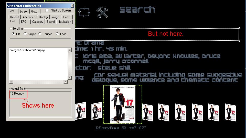Viewport: 246px width, 138px height.
Task: Switch to the Display tab
Action: point(43,17)
